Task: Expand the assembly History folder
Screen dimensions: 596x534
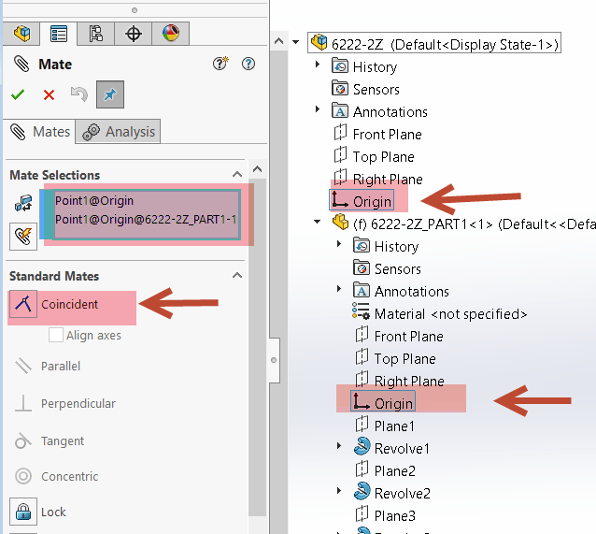Action: click(x=318, y=64)
